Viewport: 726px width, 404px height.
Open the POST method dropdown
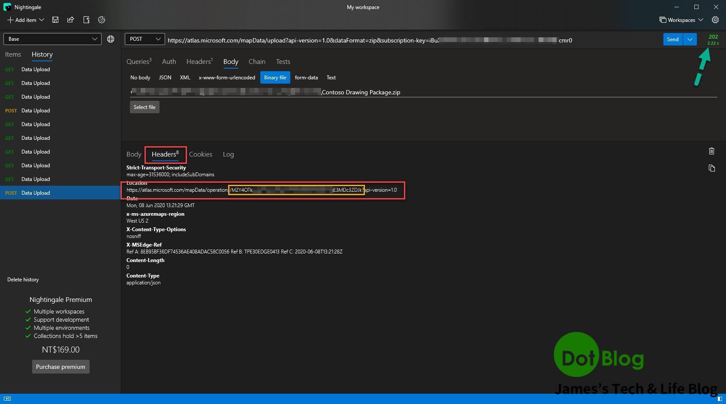pos(145,39)
